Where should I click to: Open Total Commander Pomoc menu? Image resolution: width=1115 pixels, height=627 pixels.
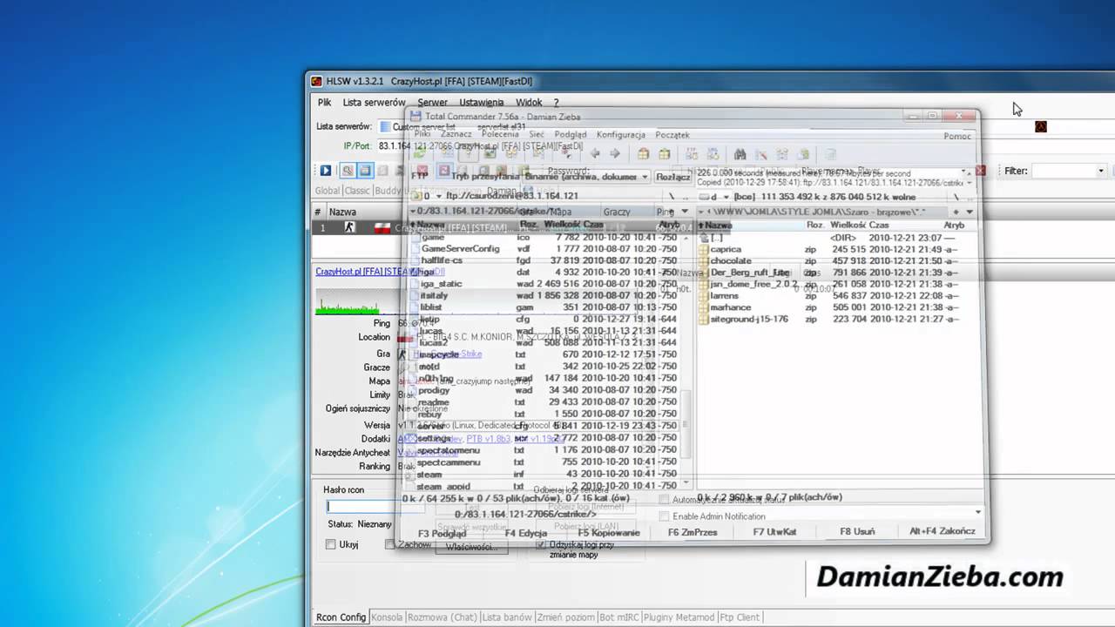[957, 136]
